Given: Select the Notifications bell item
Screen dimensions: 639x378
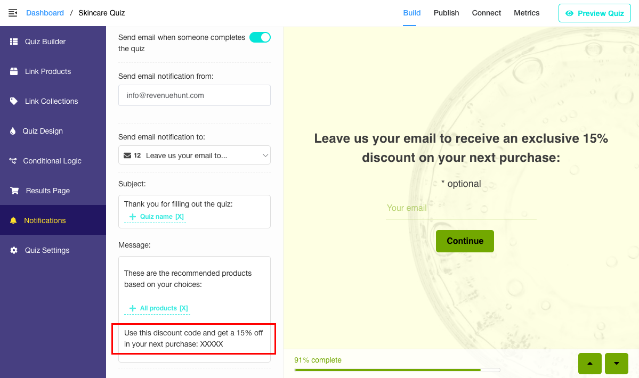Looking at the screenshot, I should click(x=53, y=220).
